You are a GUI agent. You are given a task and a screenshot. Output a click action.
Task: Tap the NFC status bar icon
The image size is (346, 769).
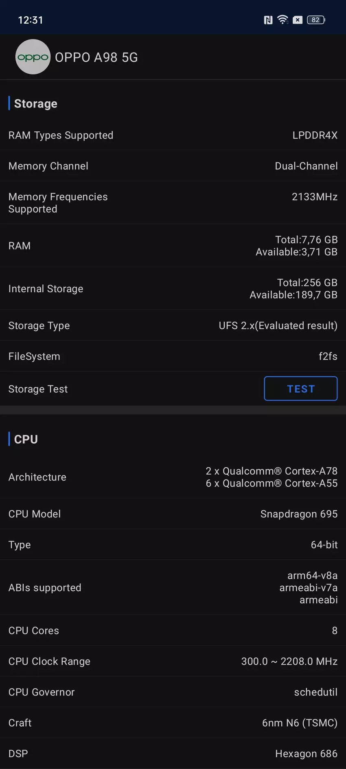[268, 20]
